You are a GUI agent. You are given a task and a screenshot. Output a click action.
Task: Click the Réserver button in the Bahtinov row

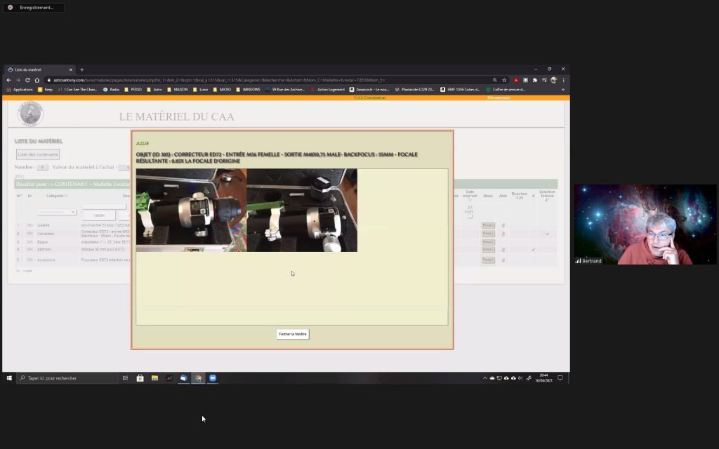click(x=488, y=250)
